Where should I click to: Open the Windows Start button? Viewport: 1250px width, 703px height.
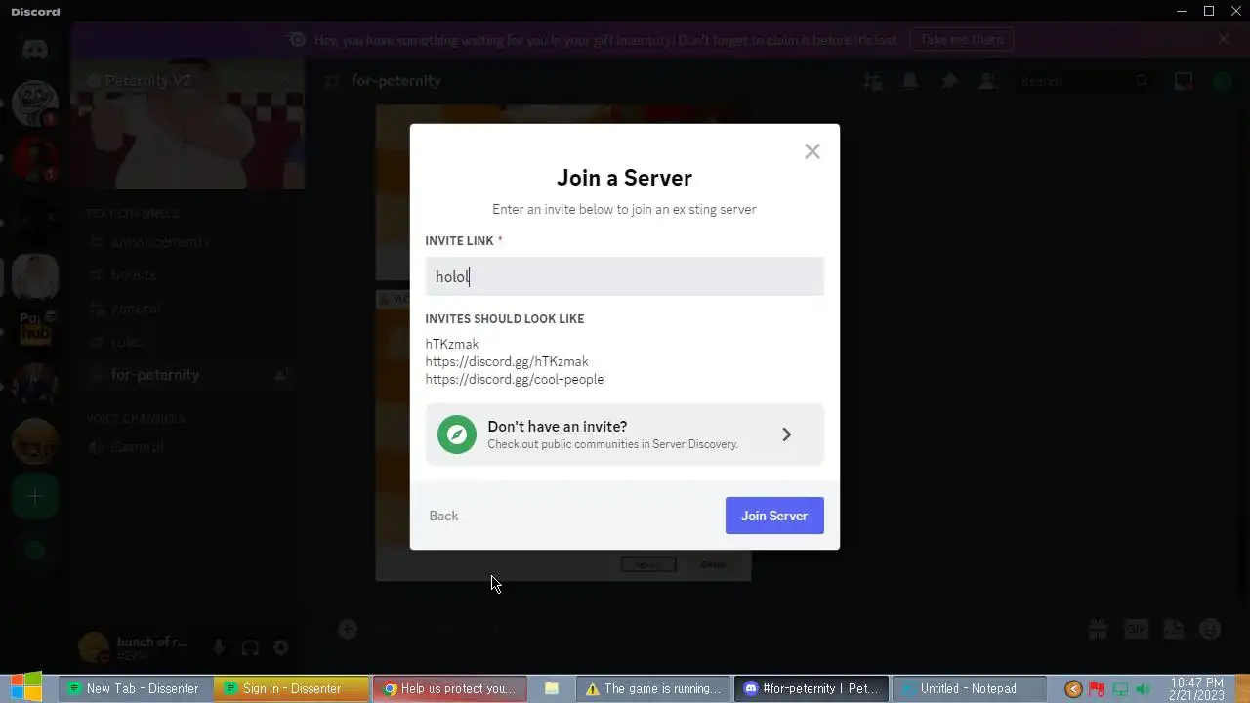tap(26, 688)
